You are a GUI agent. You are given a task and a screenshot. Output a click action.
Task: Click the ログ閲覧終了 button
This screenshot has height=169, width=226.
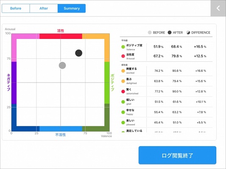pyautogui.click(x=177, y=155)
